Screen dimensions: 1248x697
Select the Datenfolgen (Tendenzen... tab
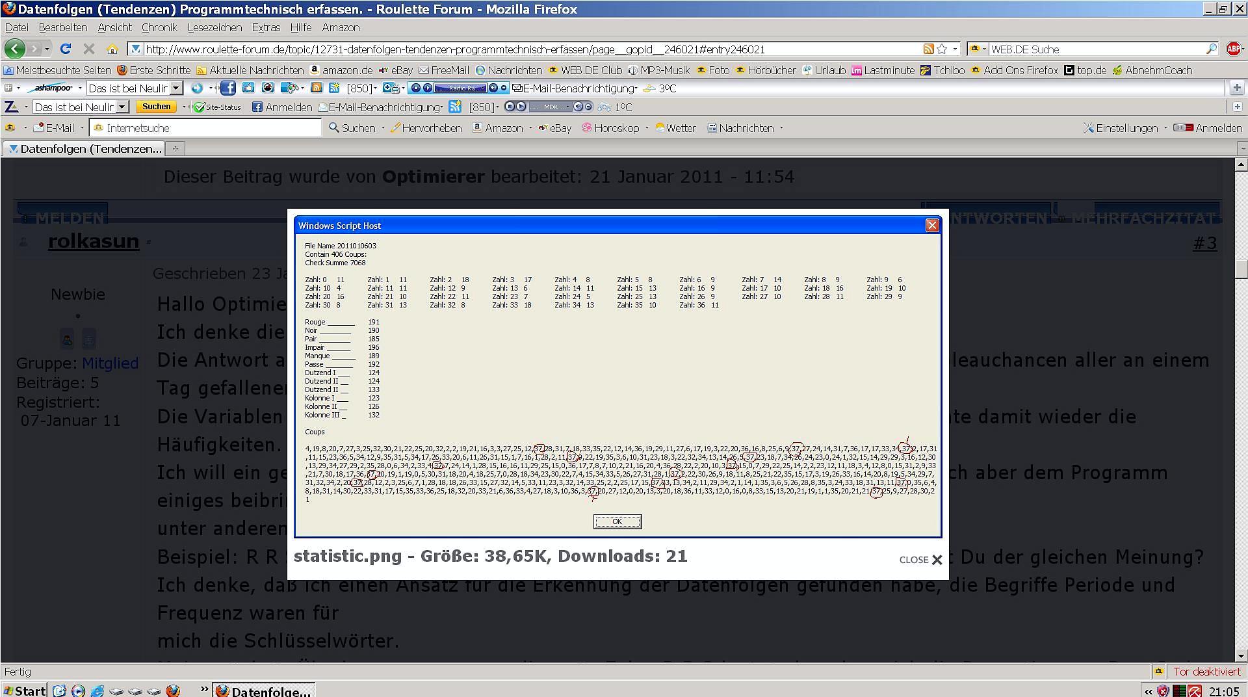(x=84, y=148)
